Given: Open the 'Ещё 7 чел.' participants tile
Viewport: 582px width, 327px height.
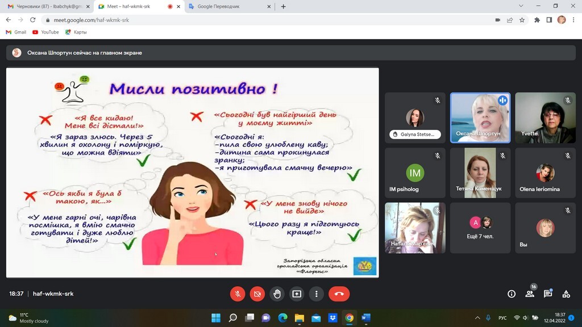Looking at the screenshot, I should pos(480,228).
